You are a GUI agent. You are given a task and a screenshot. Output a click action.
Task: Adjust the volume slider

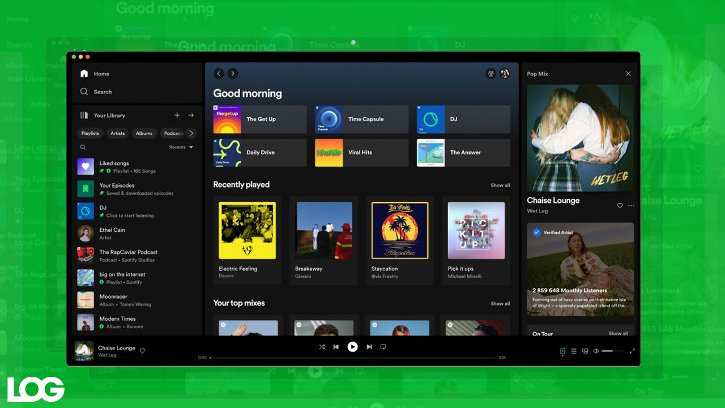click(612, 351)
